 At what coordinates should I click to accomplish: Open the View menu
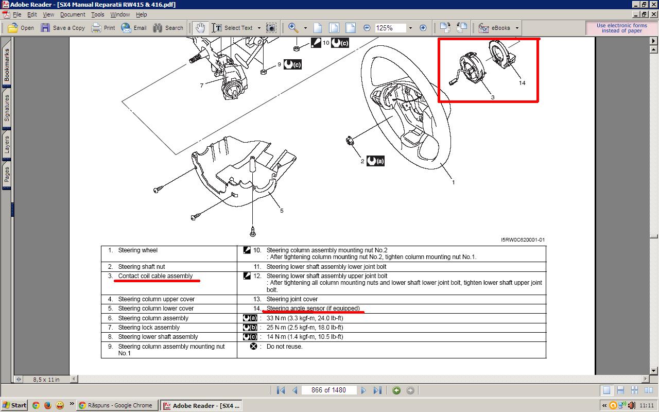[x=48, y=14]
